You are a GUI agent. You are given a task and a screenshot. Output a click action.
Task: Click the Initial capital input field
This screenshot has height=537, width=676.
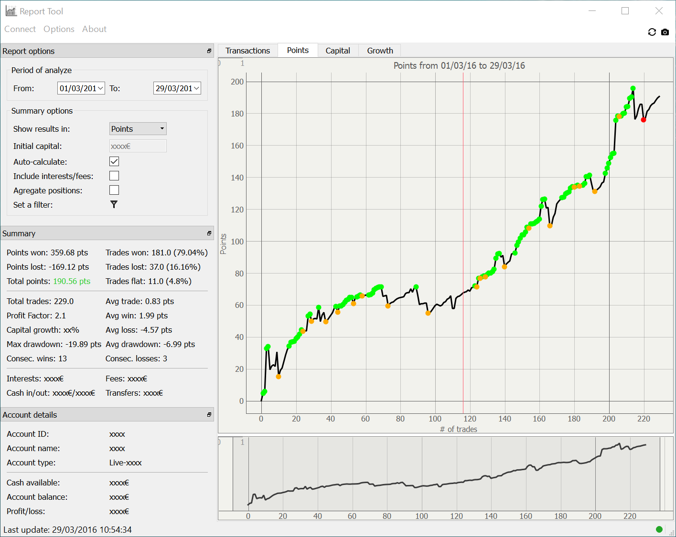coord(138,146)
